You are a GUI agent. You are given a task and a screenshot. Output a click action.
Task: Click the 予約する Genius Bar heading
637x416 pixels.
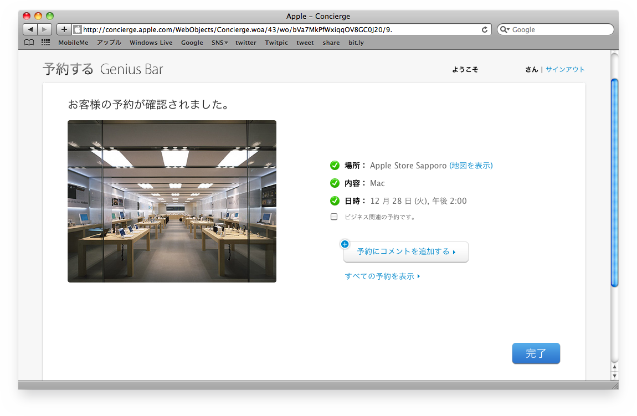[x=103, y=69]
